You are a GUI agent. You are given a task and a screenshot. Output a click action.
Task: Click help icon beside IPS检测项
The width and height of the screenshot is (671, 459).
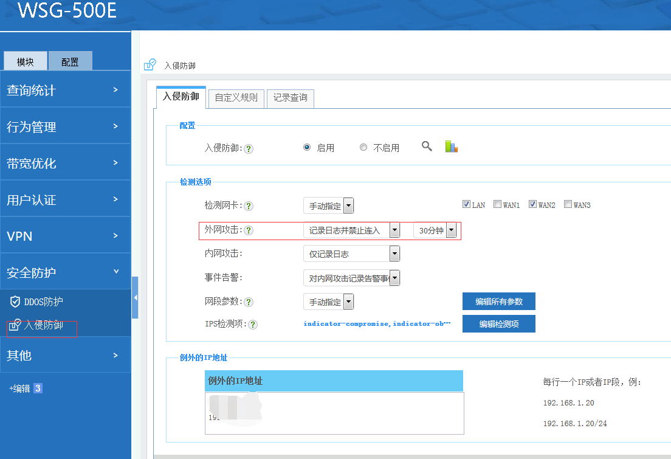pyautogui.click(x=253, y=325)
